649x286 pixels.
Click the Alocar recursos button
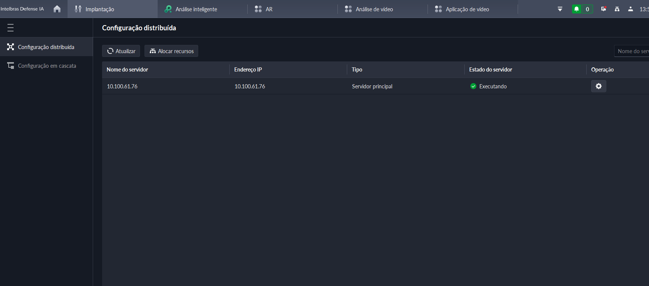coord(172,51)
